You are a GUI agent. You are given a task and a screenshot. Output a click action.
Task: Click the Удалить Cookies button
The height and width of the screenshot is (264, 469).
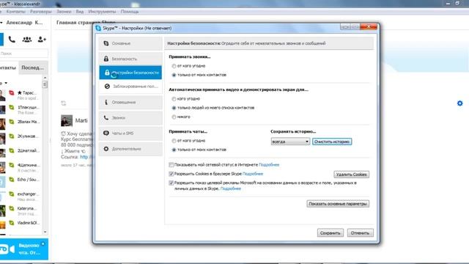(351, 175)
